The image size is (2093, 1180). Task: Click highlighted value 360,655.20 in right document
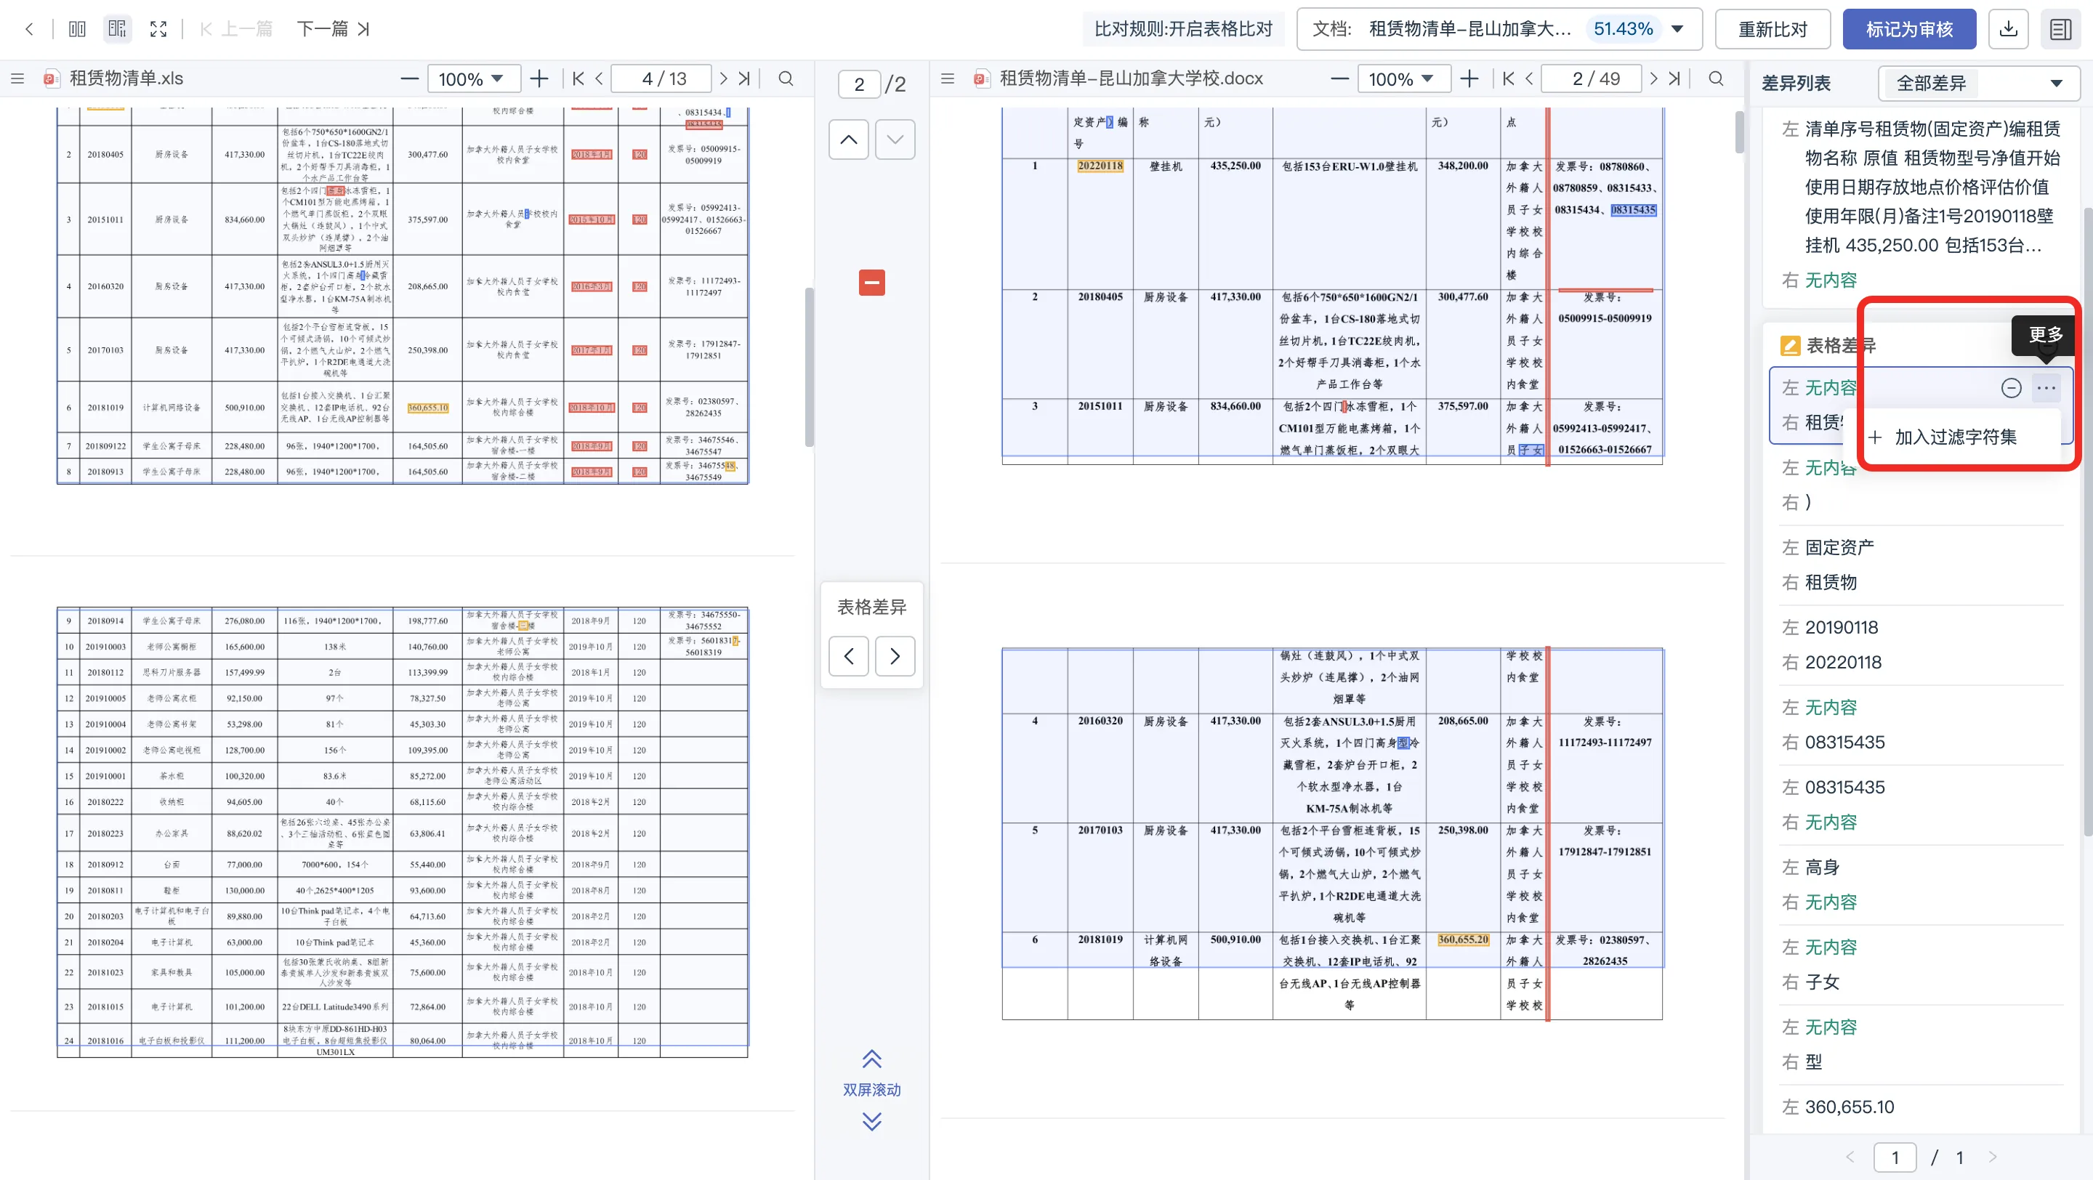click(x=1462, y=939)
